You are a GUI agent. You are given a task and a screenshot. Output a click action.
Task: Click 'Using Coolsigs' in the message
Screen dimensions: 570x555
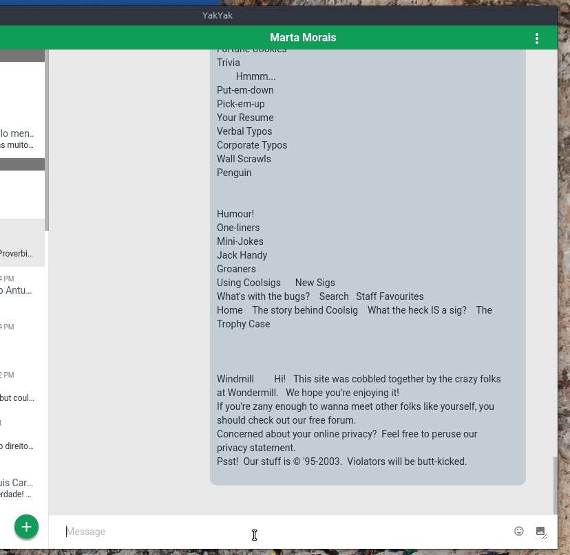click(249, 283)
